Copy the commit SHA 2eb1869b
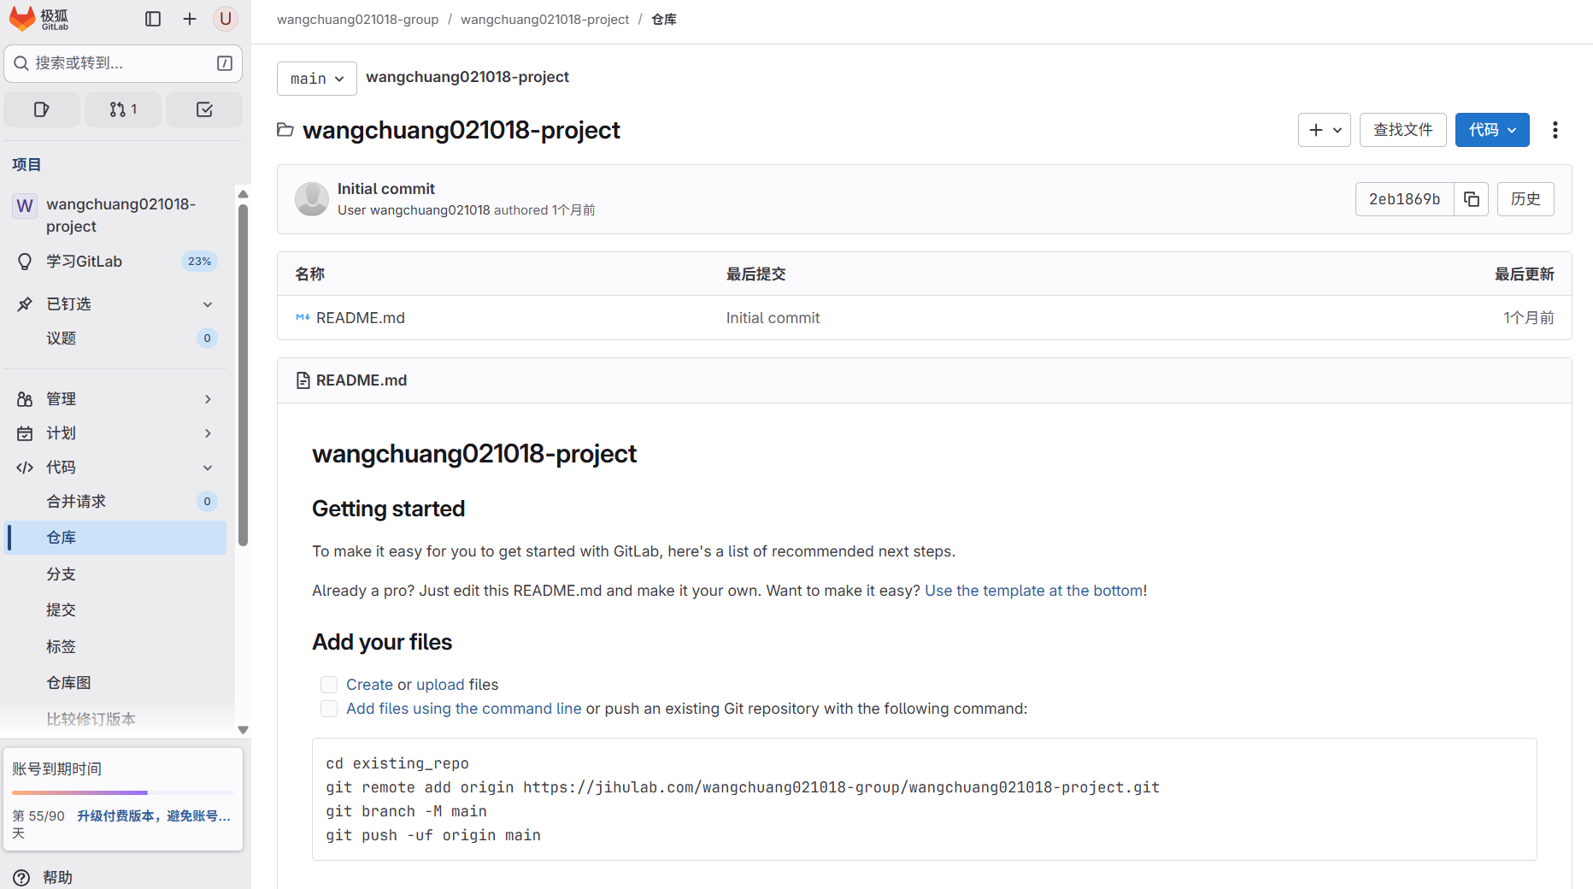This screenshot has width=1593, height=889. 1471,198
